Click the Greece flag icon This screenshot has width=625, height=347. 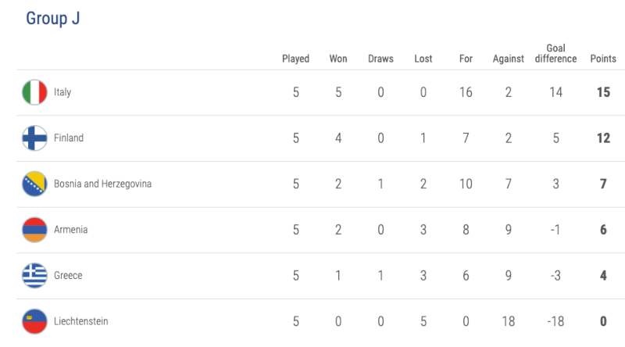coord(34,276)
